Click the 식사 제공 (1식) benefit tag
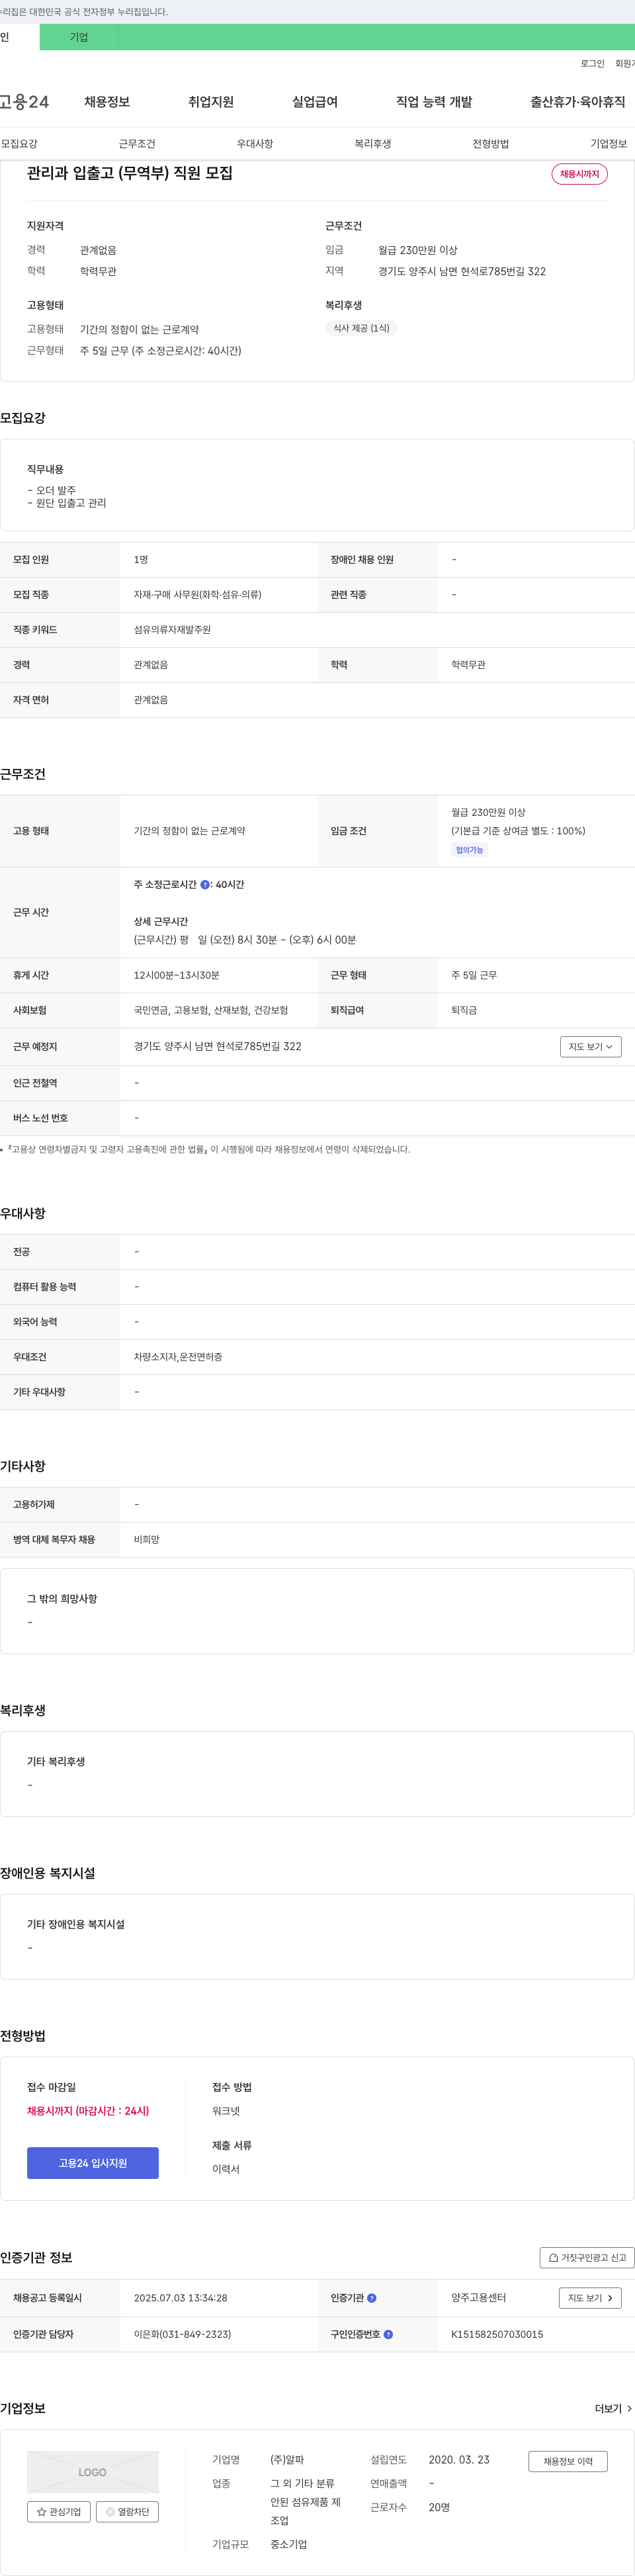Image resolution: width=635 pixels, height=2576 pixels. click(x=361, y=328)
